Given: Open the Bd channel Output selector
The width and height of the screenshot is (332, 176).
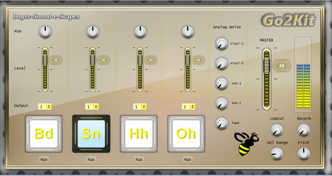Looking at the screenshot, I should click(x=44, y=107).
